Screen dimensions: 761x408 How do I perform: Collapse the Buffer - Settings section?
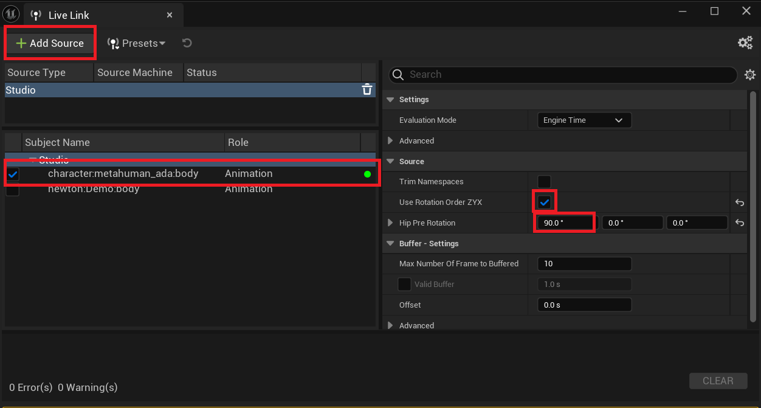[x=390, y=244]
